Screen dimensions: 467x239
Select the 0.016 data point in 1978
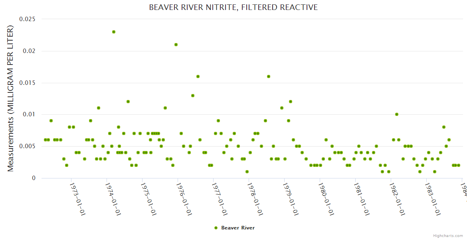[269, 76]
